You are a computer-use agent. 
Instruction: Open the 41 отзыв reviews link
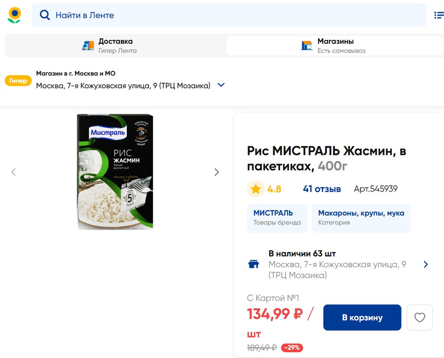pyautogui.click(x=322, y=189)
